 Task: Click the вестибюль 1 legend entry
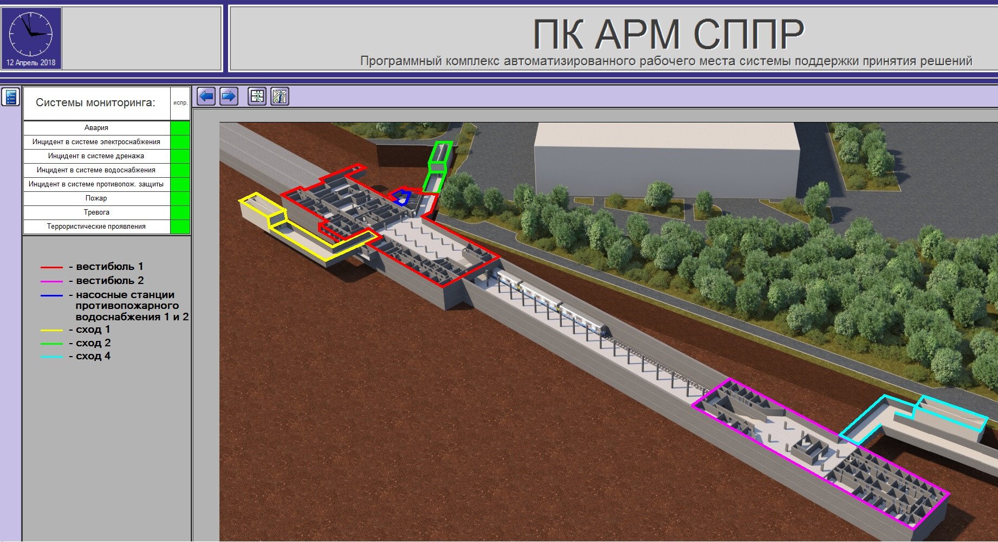[x=109, y=267]
